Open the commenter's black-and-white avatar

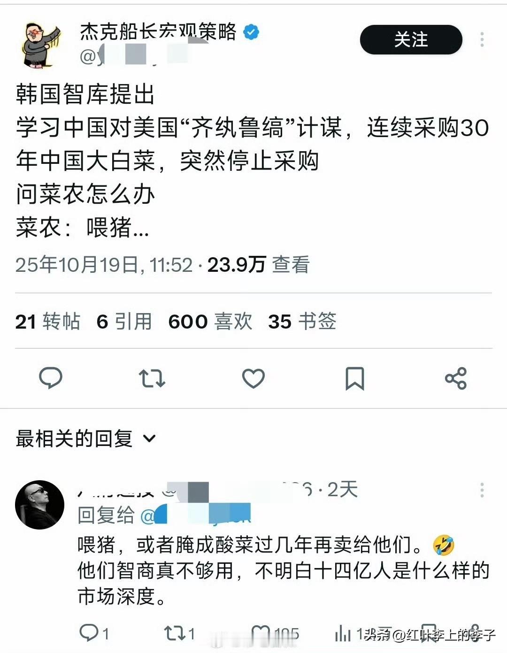(x=40, y=505)
